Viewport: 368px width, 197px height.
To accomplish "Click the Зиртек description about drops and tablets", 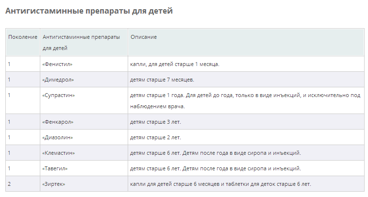I will (x=220, y=184).
